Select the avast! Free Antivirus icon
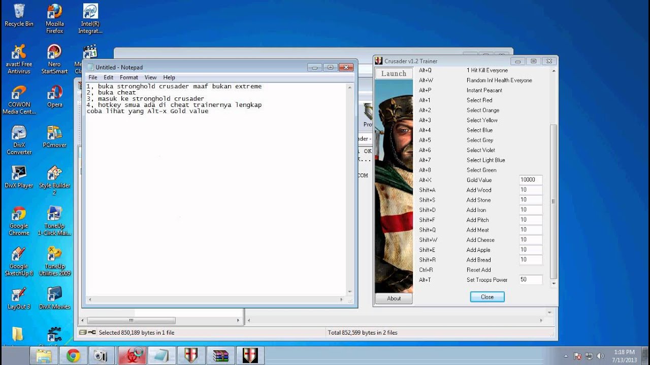Image resolution: width=650 pixels, height=365 pixels. coord(19,59)
